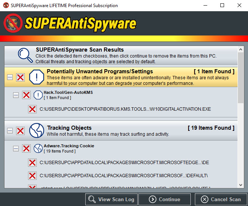Image resolution: width=248 pixels, height=206 pixels.
Task: Collapse the Hack.Tool/Gen-AutoKMS group
Action: [x=16, y=95]
